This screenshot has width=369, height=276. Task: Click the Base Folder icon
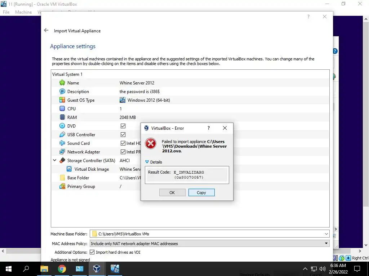[x=62, y=178]
